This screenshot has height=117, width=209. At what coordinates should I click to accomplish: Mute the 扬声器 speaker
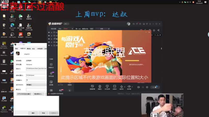[129, 87]
